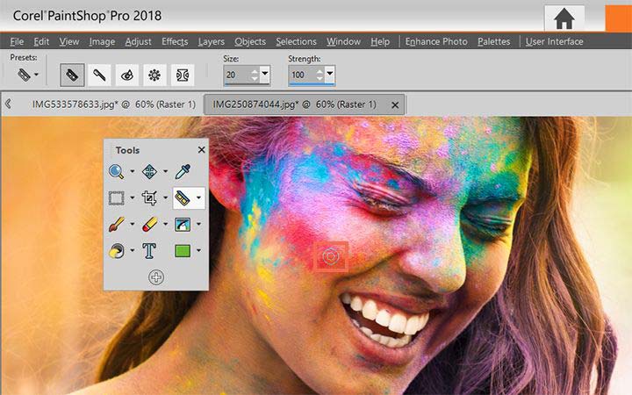The width and height of the screenshot is (632, 395).
Task: Select Makeover Toothbrush mode
Action: tap(99, 75)
